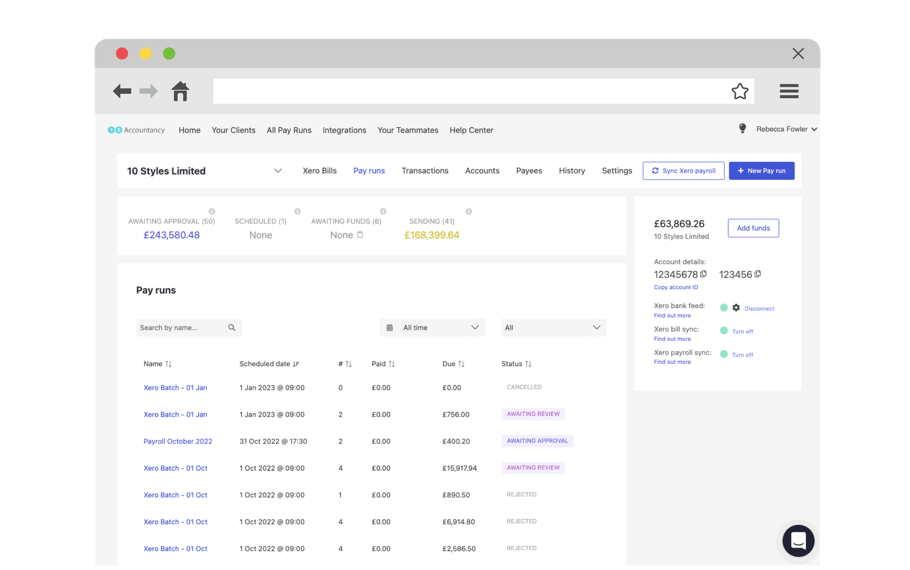The image size is (910, 570).
Task: Open Payroll October 2022 pay run
Action: pyautogui.click(x=178, y=441)
